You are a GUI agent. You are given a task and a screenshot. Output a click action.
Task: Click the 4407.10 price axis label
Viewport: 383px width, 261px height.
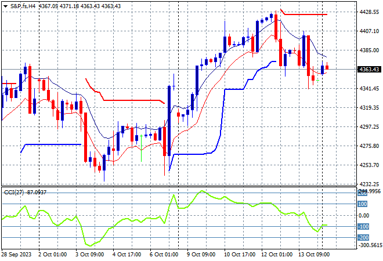(369, 31)
